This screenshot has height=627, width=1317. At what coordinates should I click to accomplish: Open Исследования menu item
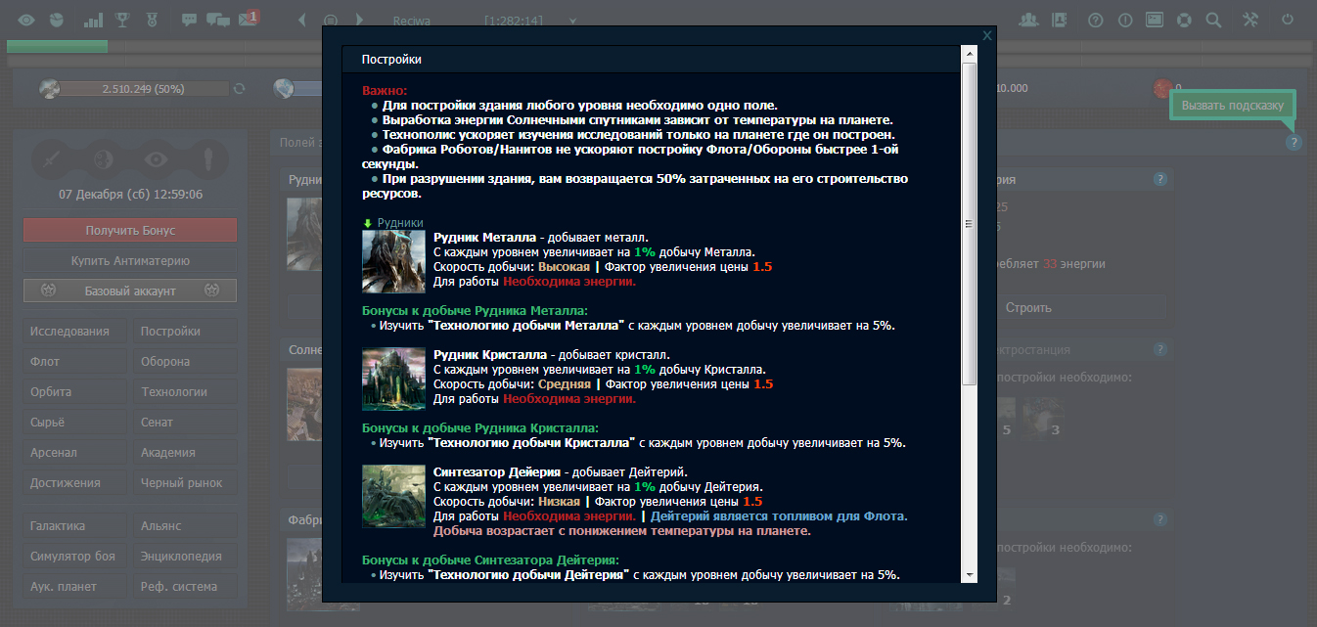[x=69, y=332]
